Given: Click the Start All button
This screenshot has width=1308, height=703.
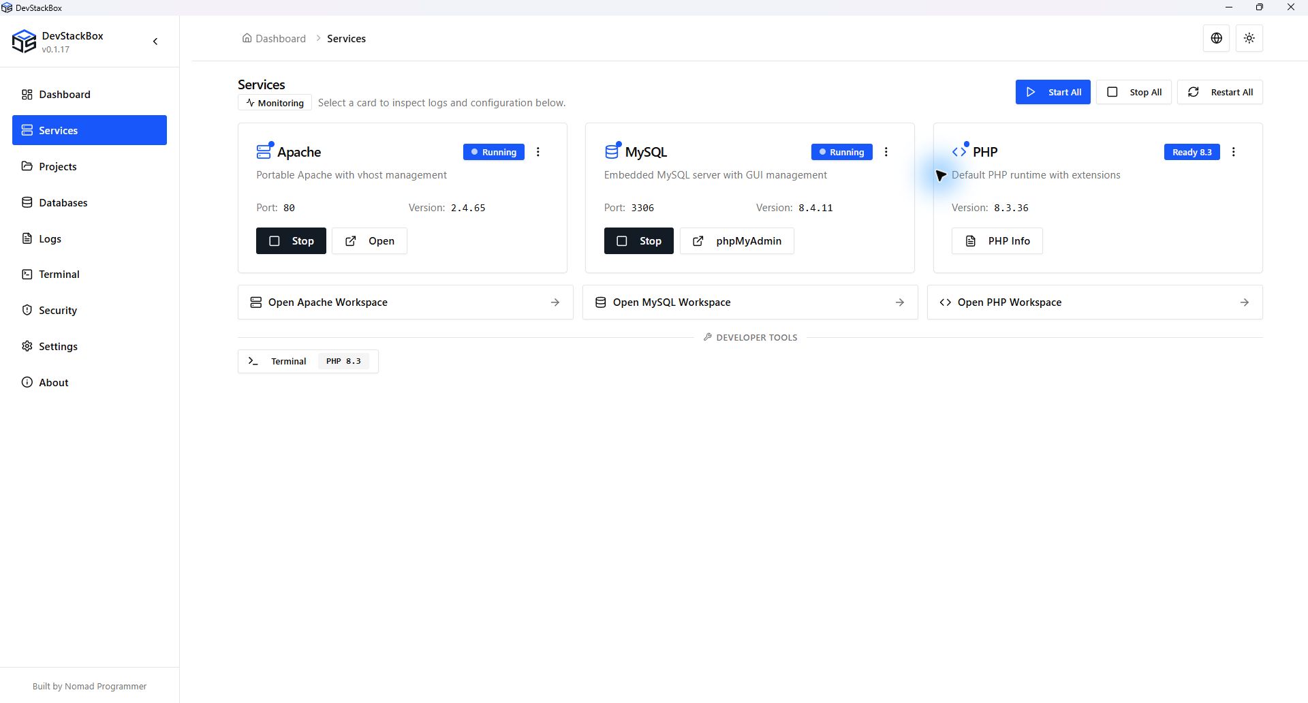Looking at the screenshot, I should (1053, 92).
